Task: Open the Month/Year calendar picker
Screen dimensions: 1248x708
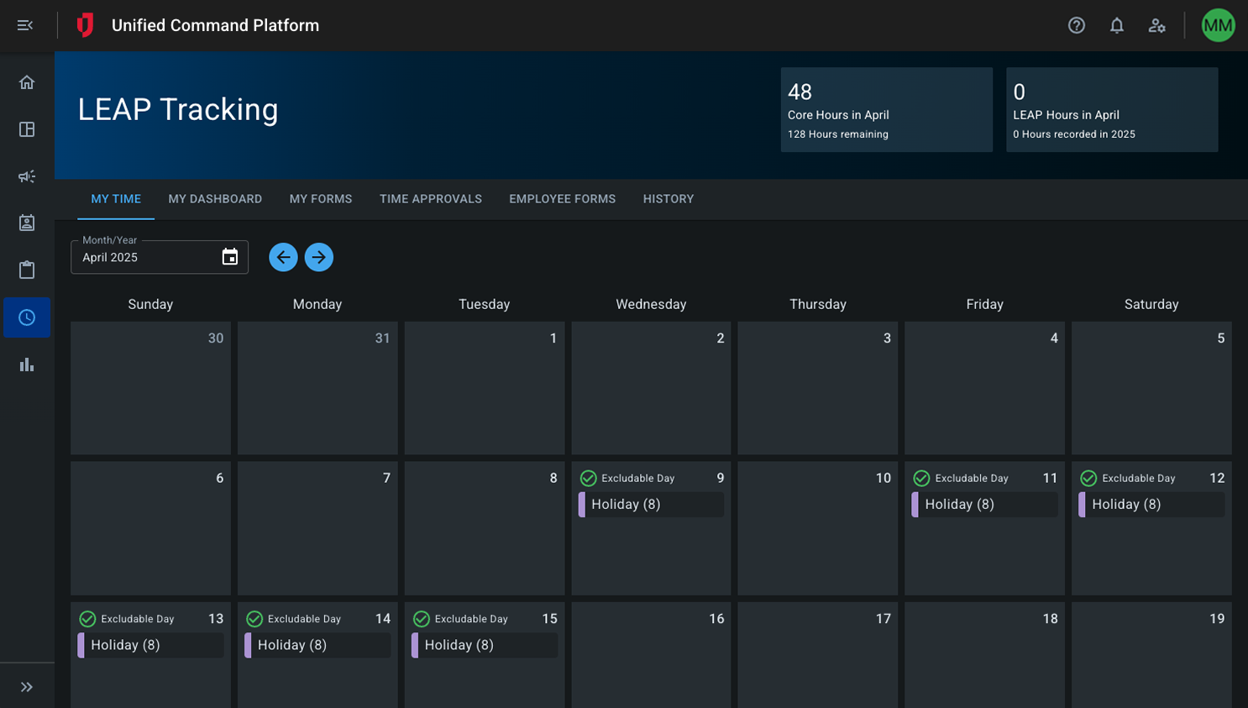Action: coord(229,257)
